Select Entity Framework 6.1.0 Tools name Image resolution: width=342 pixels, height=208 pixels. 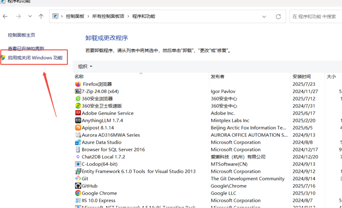click(x=139, y=171)
